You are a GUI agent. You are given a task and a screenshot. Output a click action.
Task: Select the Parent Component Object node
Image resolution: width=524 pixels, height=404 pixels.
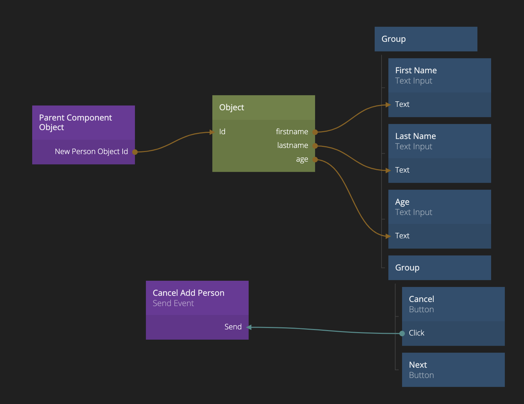pyautogui.click(x=83, y=123)
